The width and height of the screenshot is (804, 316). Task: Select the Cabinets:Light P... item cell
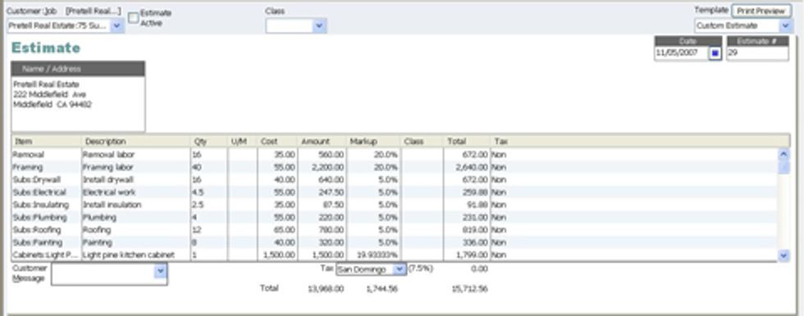point(46,255)
